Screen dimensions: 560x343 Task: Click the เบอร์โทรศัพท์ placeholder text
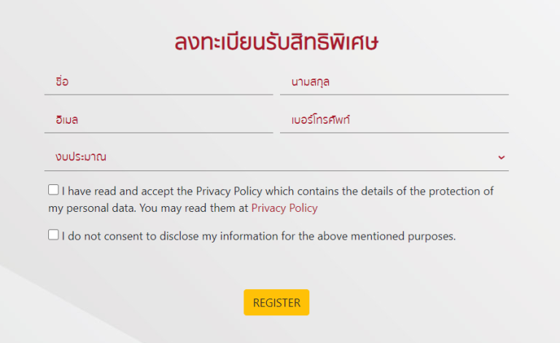pos(321,119)
